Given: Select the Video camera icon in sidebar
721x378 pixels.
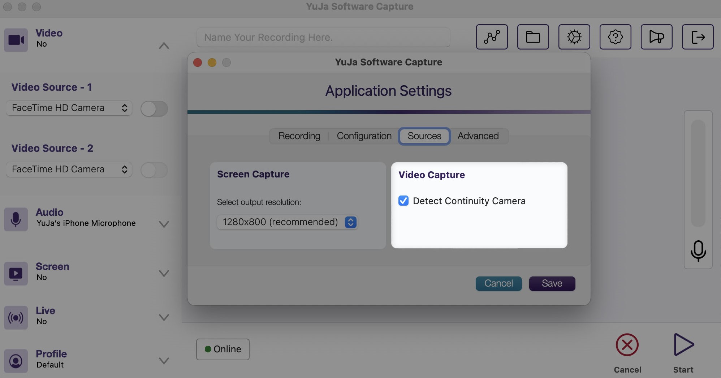Looking at the screenshot, I should (16, 40).
